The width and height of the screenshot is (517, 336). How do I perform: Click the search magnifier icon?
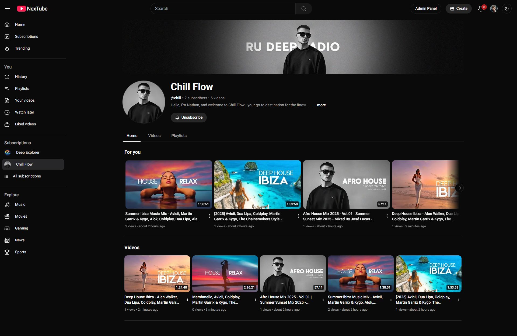tap(303, 9)
